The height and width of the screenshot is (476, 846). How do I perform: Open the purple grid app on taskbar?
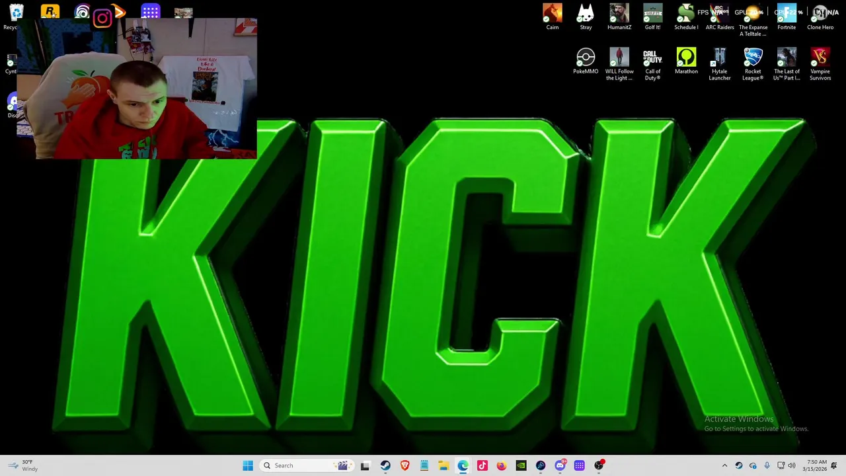click(579, 465)
